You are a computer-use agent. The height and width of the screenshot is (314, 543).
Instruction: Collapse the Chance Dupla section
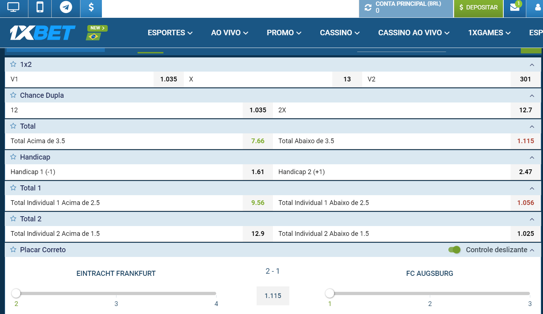532,96
